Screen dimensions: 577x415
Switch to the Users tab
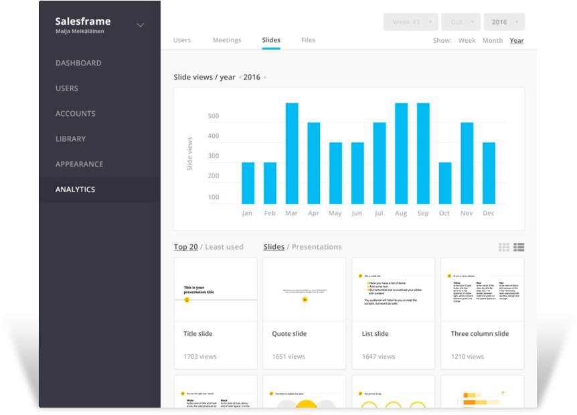tap(182, 40)
